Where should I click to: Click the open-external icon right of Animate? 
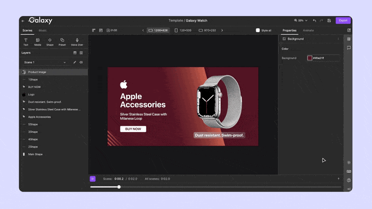click(349, 30)
